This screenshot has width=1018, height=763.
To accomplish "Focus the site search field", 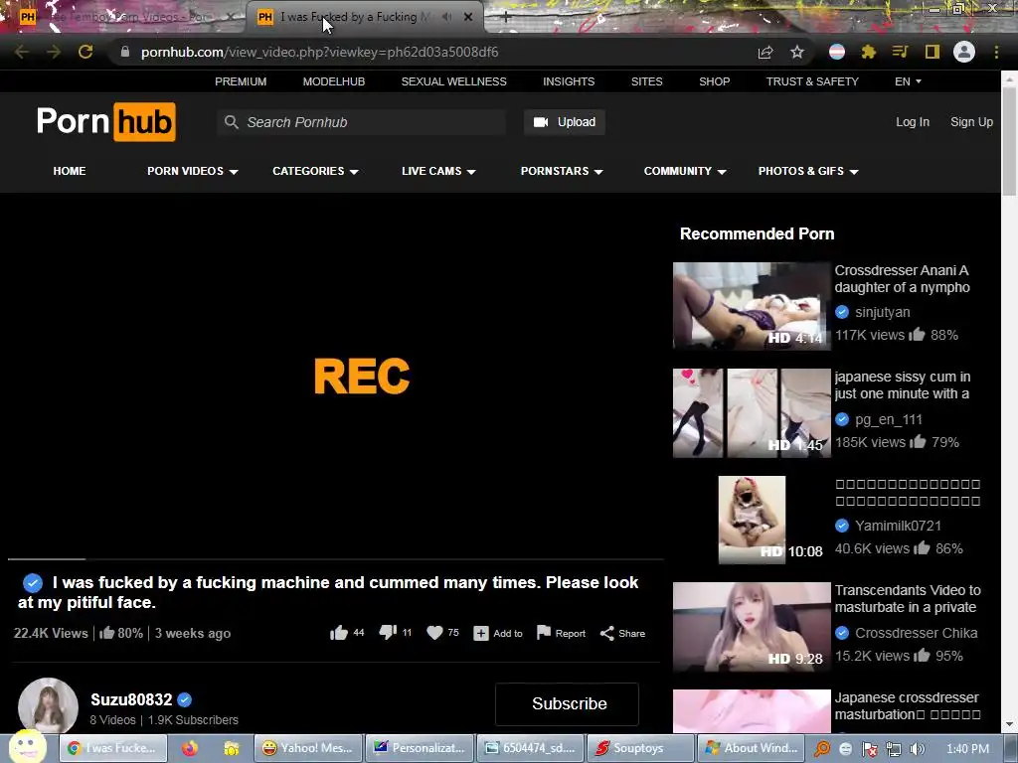I will [x=362, y=122].
